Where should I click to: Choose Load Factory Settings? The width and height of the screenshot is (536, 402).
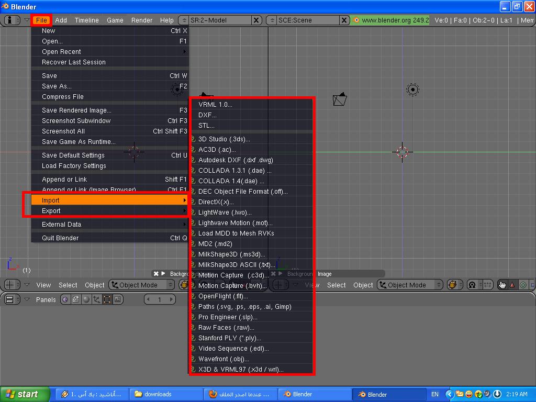tap(110, 166)
